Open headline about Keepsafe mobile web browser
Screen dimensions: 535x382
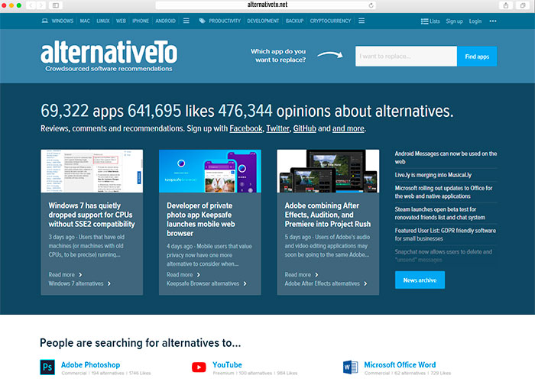(201, 219)
